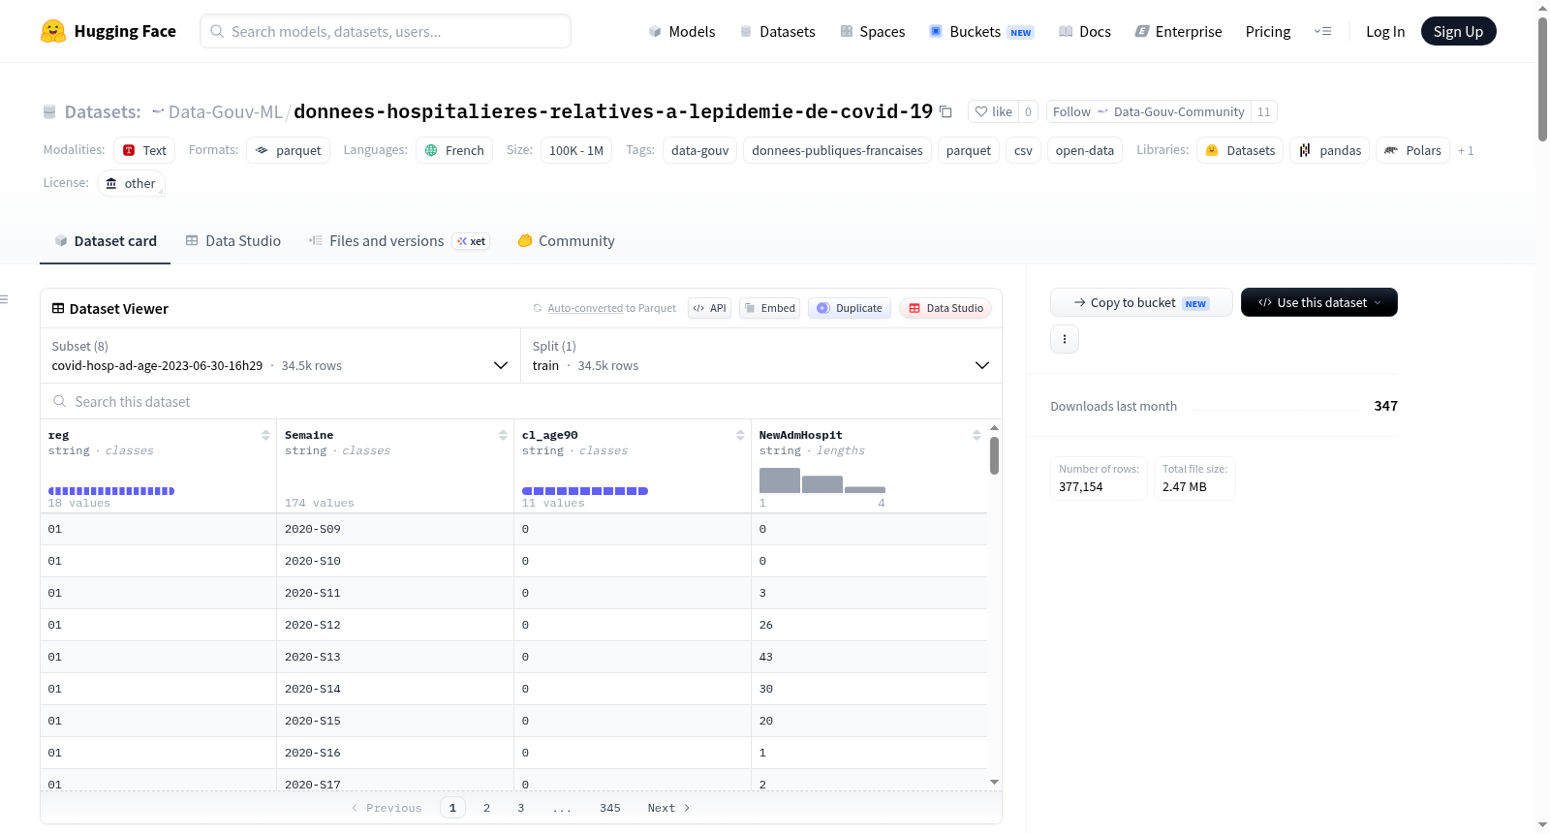
Task: Click the table vertical scrollbar thumb
Action: click(994, 455)
